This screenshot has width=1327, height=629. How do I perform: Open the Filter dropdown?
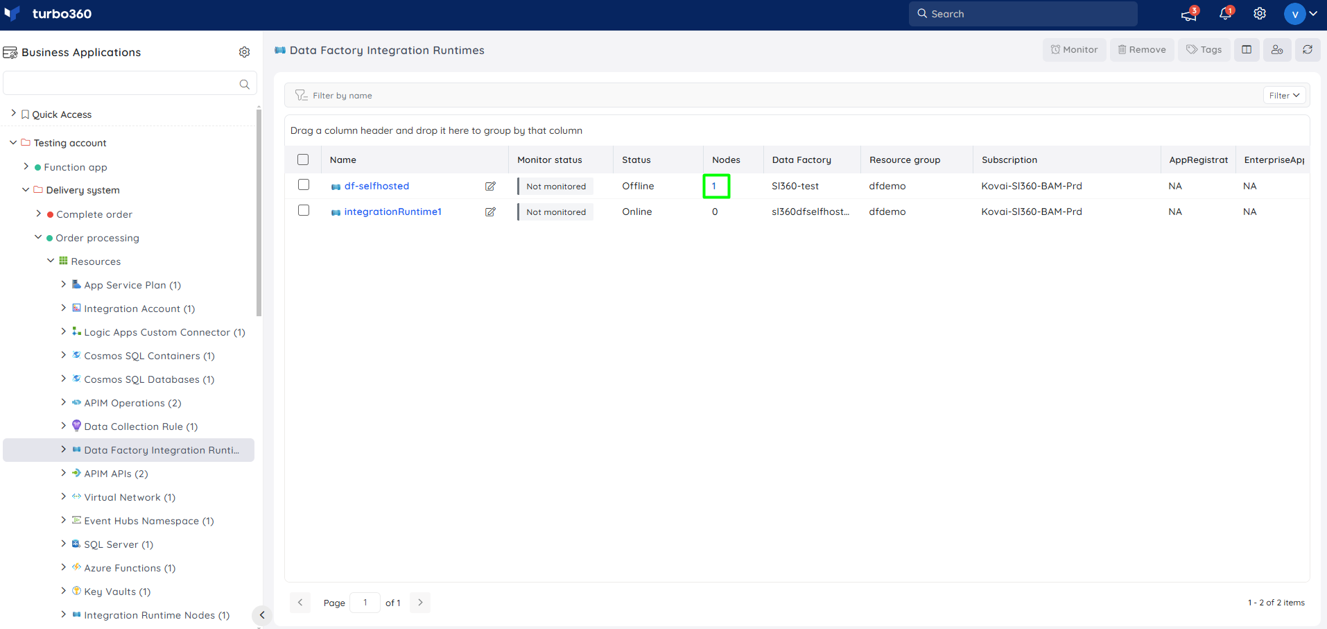[x=1284, y=95]
